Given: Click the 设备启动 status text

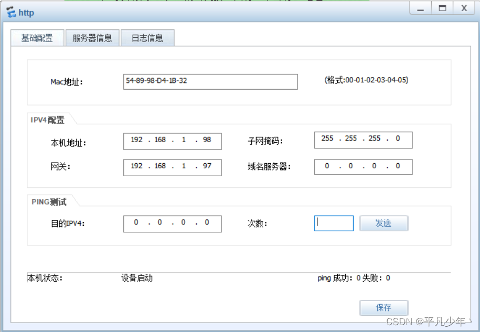Looking at the screenshot, I should tap(137, 278).
